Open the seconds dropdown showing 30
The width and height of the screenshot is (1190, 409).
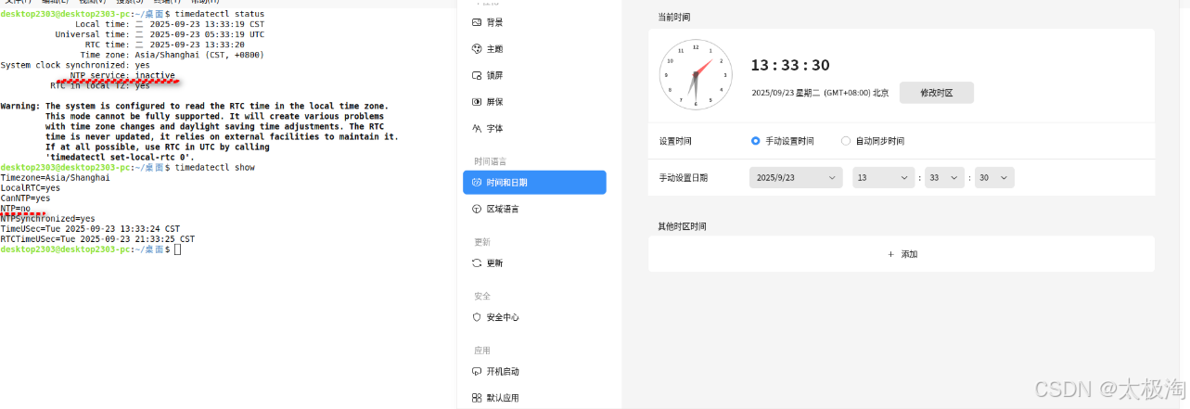994,177
